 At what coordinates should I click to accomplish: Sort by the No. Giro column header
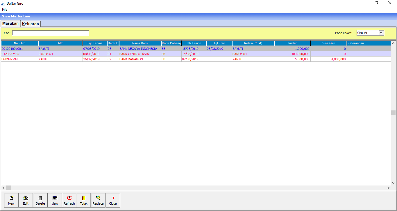[x=20, y=43]
